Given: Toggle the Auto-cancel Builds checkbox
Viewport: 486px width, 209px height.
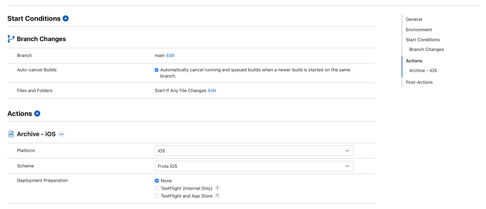Looking at the screenshot, I should (156, 70).
